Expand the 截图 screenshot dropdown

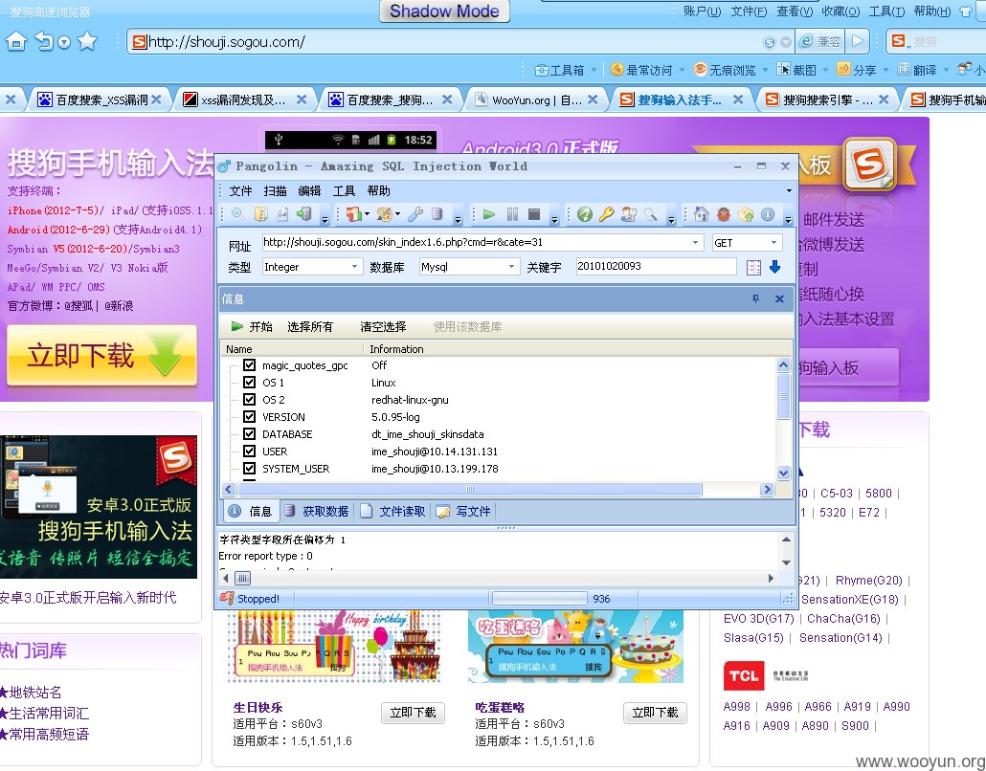[x=825, y=70]
